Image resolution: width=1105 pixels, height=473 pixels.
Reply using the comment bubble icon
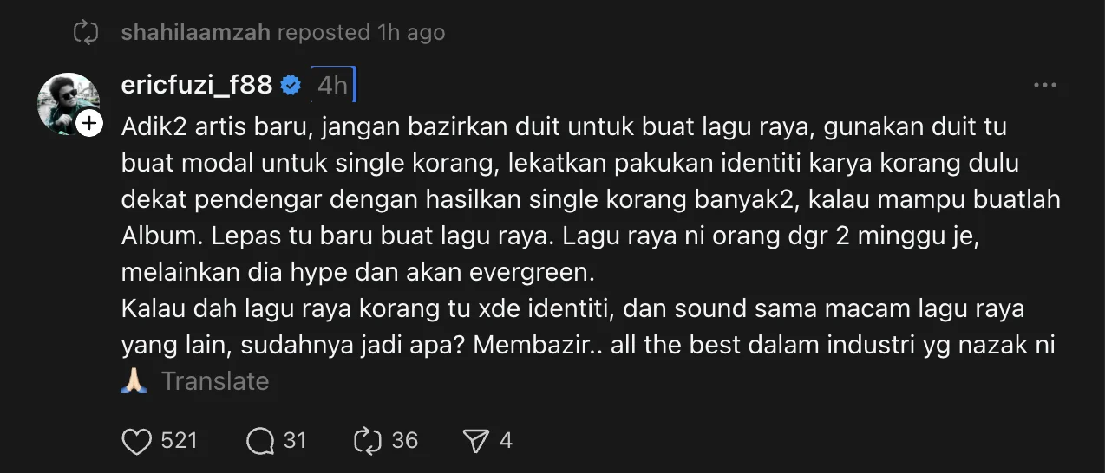pyautogui.click(x=260, y=441)
